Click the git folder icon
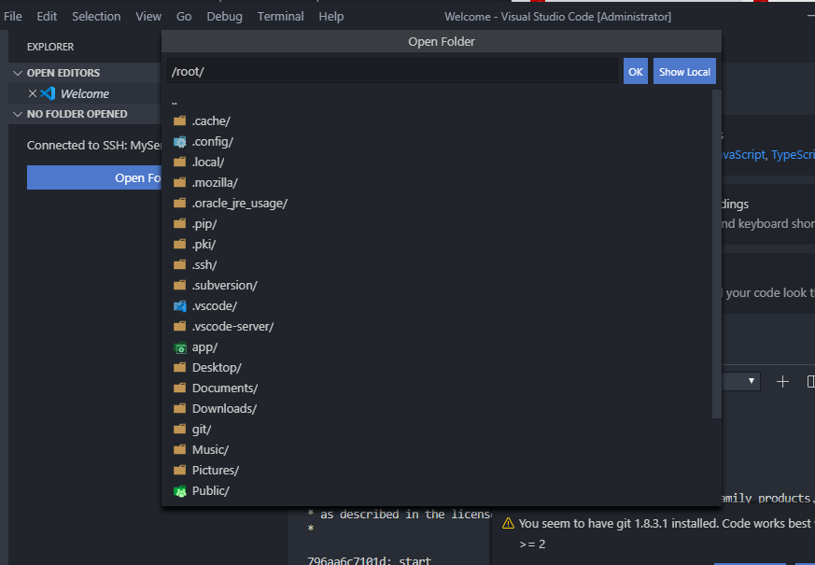 (x=180, y=430)
